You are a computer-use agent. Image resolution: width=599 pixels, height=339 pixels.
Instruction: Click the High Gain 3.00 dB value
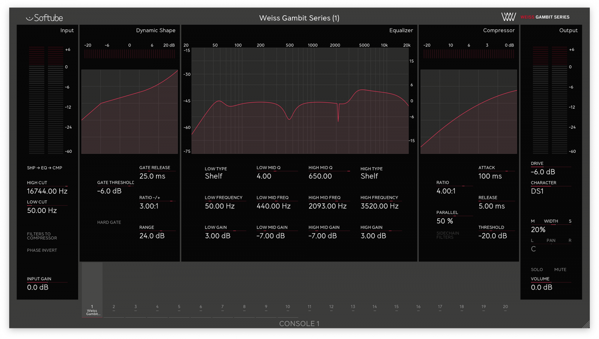coord(373,236)
